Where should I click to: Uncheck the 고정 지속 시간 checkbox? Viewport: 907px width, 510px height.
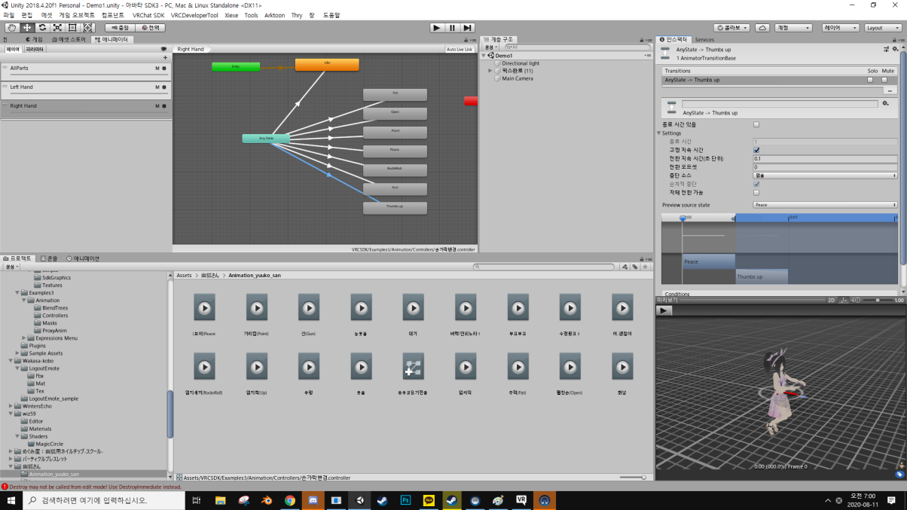click(756, 150)
